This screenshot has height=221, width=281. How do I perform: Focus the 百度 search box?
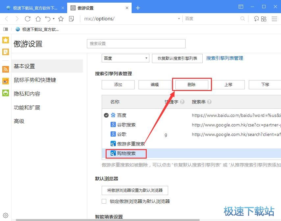tap(212, 19)
